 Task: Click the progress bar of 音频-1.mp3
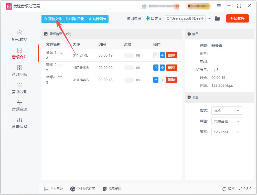click(x=129, y=55)
